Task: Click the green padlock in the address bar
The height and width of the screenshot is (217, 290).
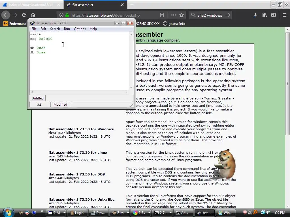Action: 67,15
